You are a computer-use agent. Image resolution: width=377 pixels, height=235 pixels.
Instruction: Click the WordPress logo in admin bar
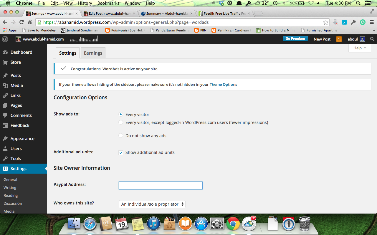tap(5, 39)
